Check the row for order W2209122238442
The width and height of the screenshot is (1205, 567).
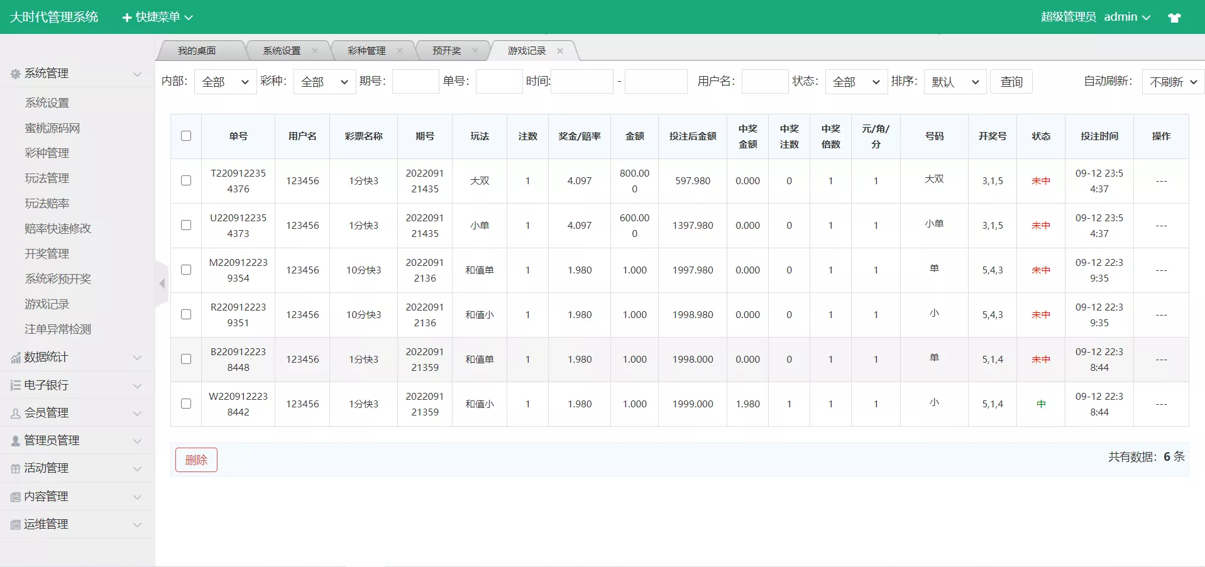185,404
